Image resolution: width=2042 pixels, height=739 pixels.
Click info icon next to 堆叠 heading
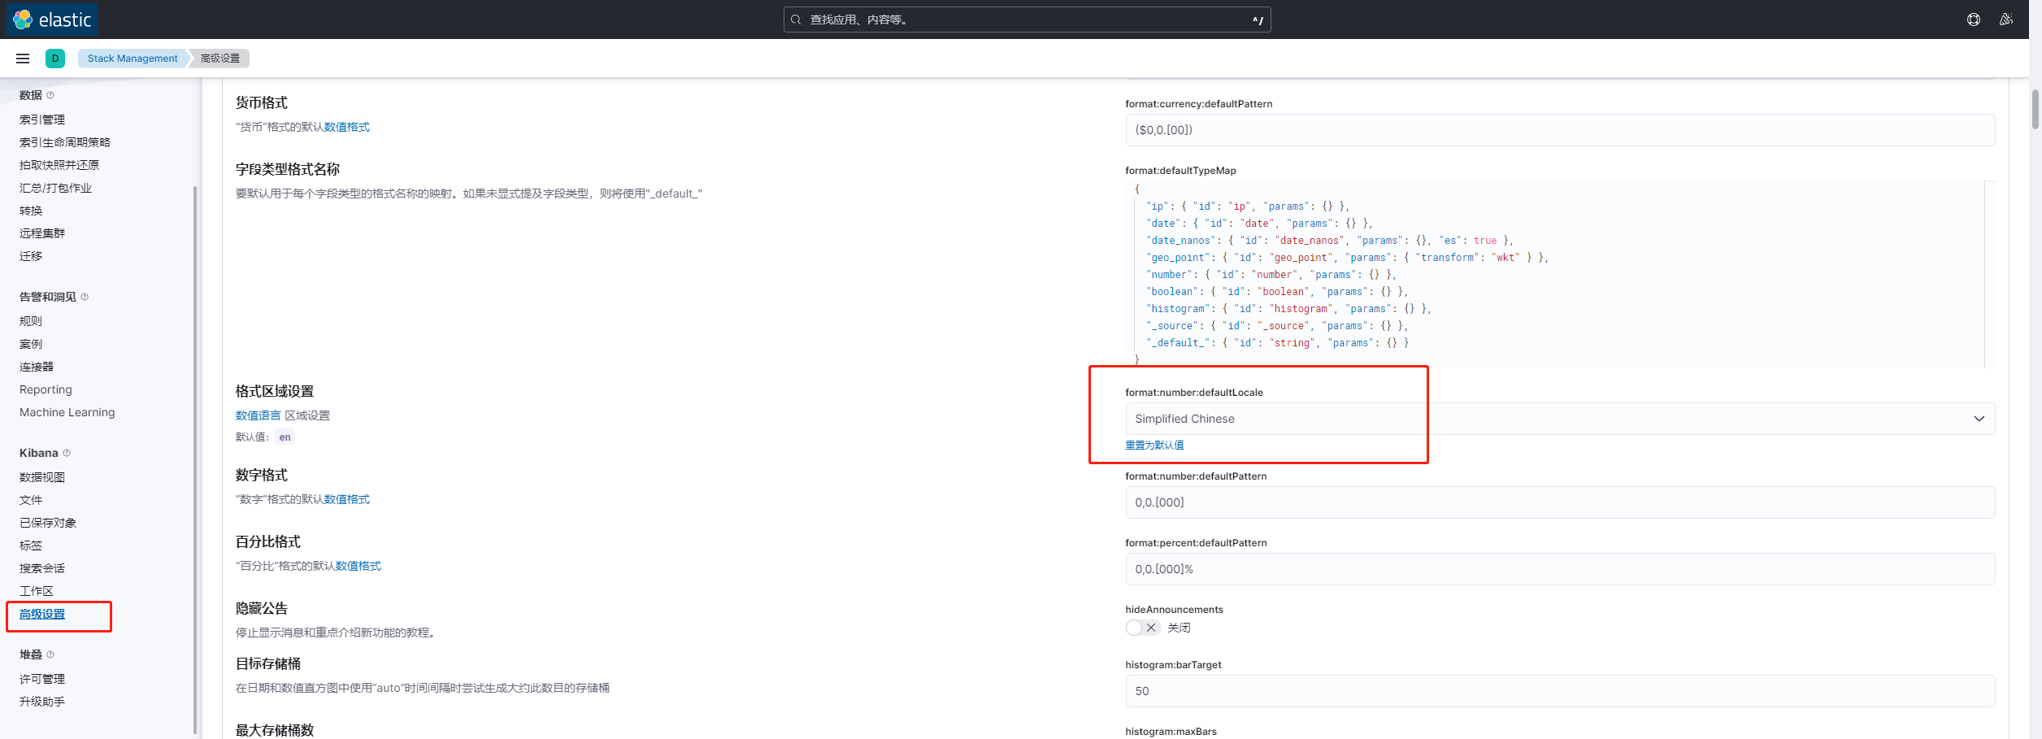tap(50, 654)
